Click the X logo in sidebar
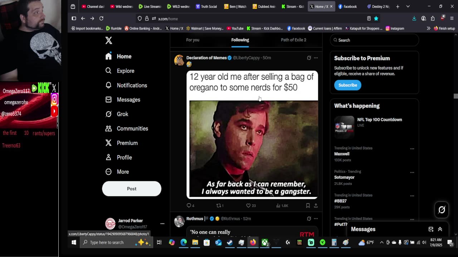Image resolution: width=458 pixels, height=257 pixels. click(109, 40)
